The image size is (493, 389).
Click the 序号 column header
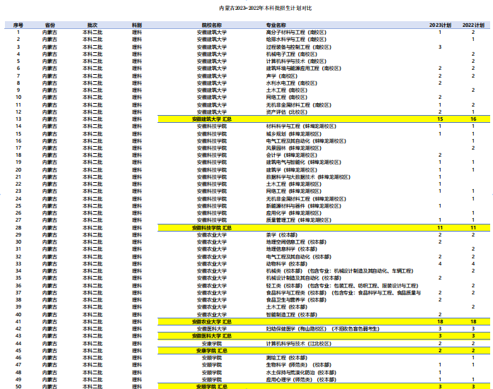[x=18, y=25]
